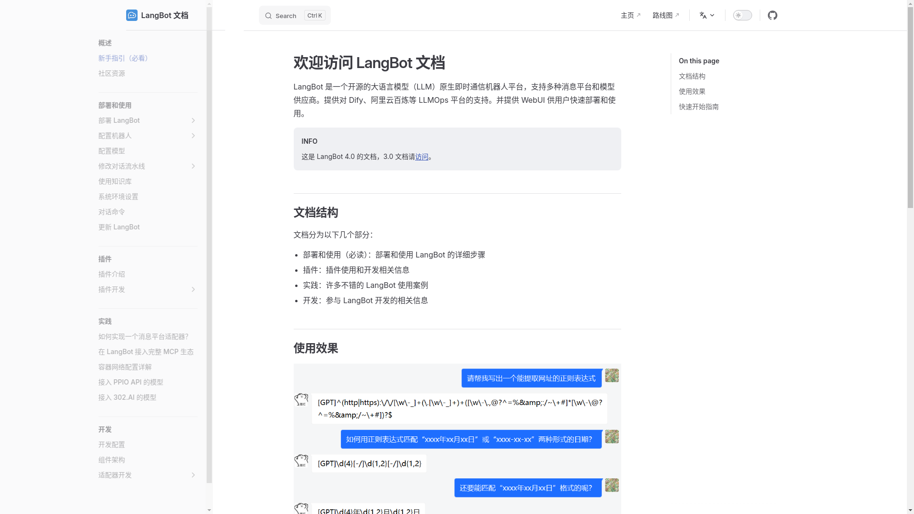
Task: Open 如何实现一个消息平台适配器? article
Action: point(143,336)
